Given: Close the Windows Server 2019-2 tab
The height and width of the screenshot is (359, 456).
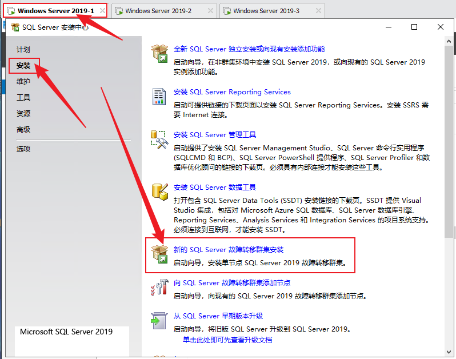Looking at the screenshot, I should tap(210, 11).
